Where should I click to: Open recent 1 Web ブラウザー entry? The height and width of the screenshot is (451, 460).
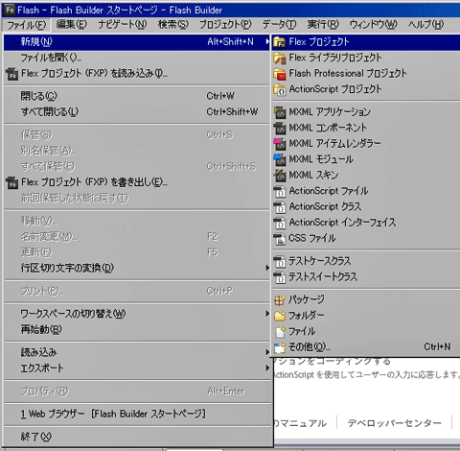pos(137,414)
